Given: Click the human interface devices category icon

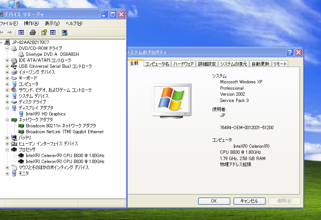Looking at the screenshot, I should (14, 144).
